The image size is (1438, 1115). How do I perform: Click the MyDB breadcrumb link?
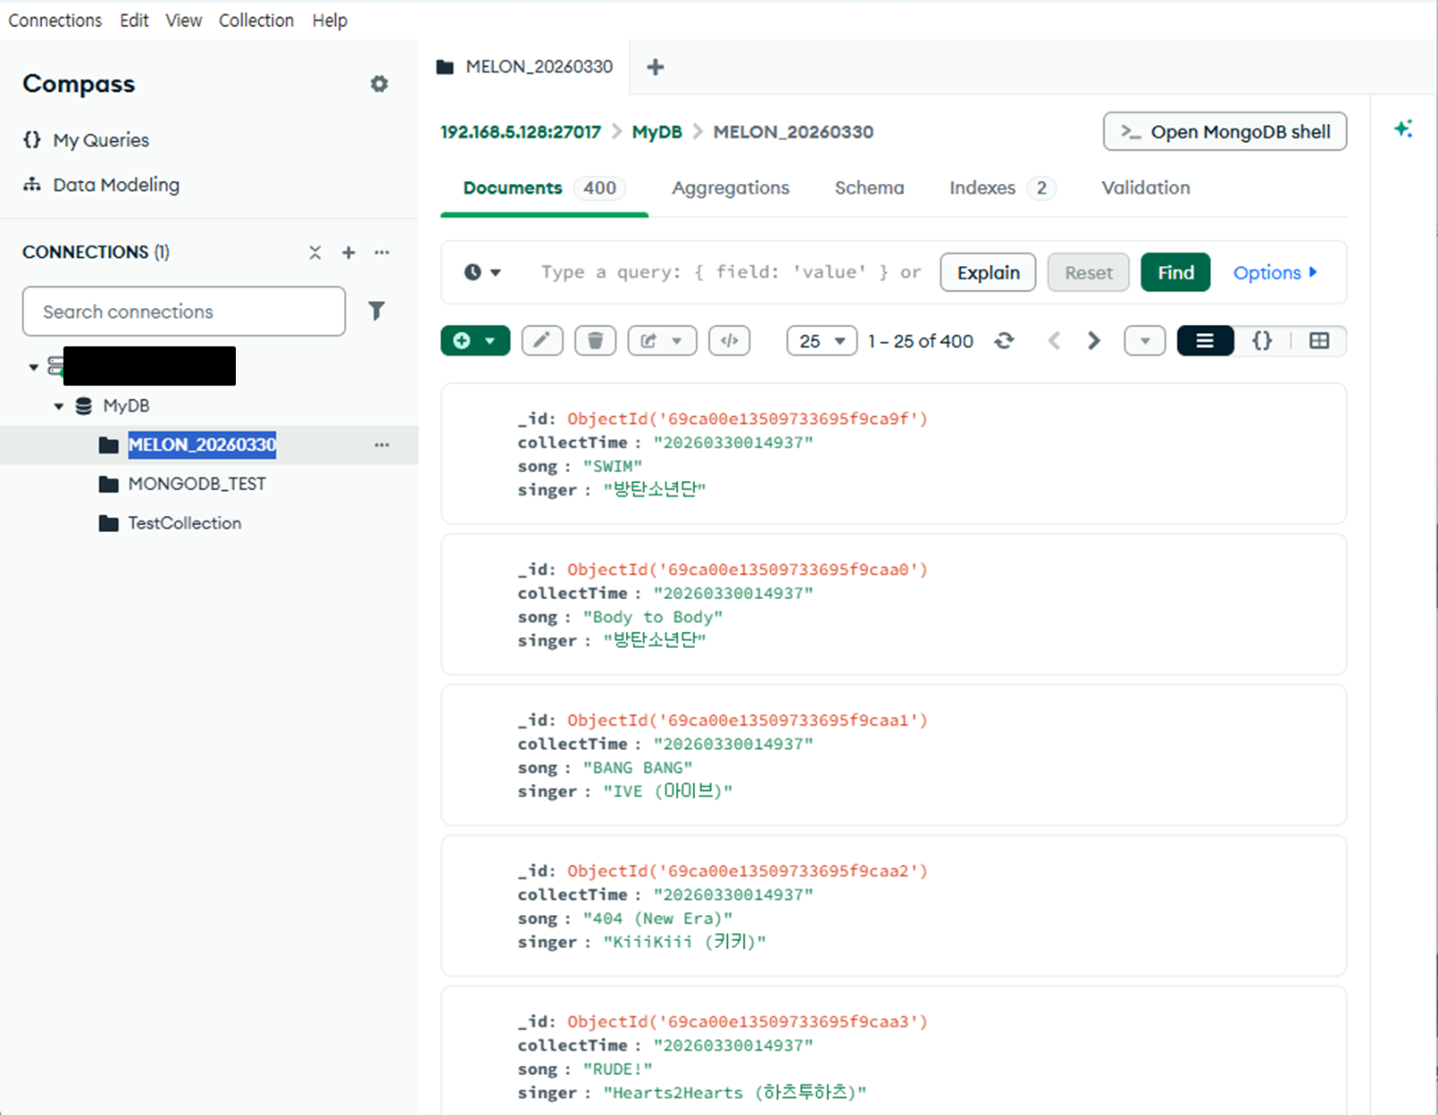657,132
